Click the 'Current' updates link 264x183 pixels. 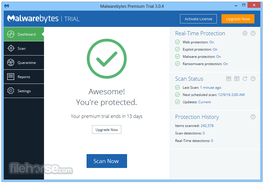point(204,102)
